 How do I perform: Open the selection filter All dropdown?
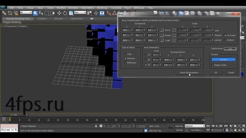pos(26,12)
